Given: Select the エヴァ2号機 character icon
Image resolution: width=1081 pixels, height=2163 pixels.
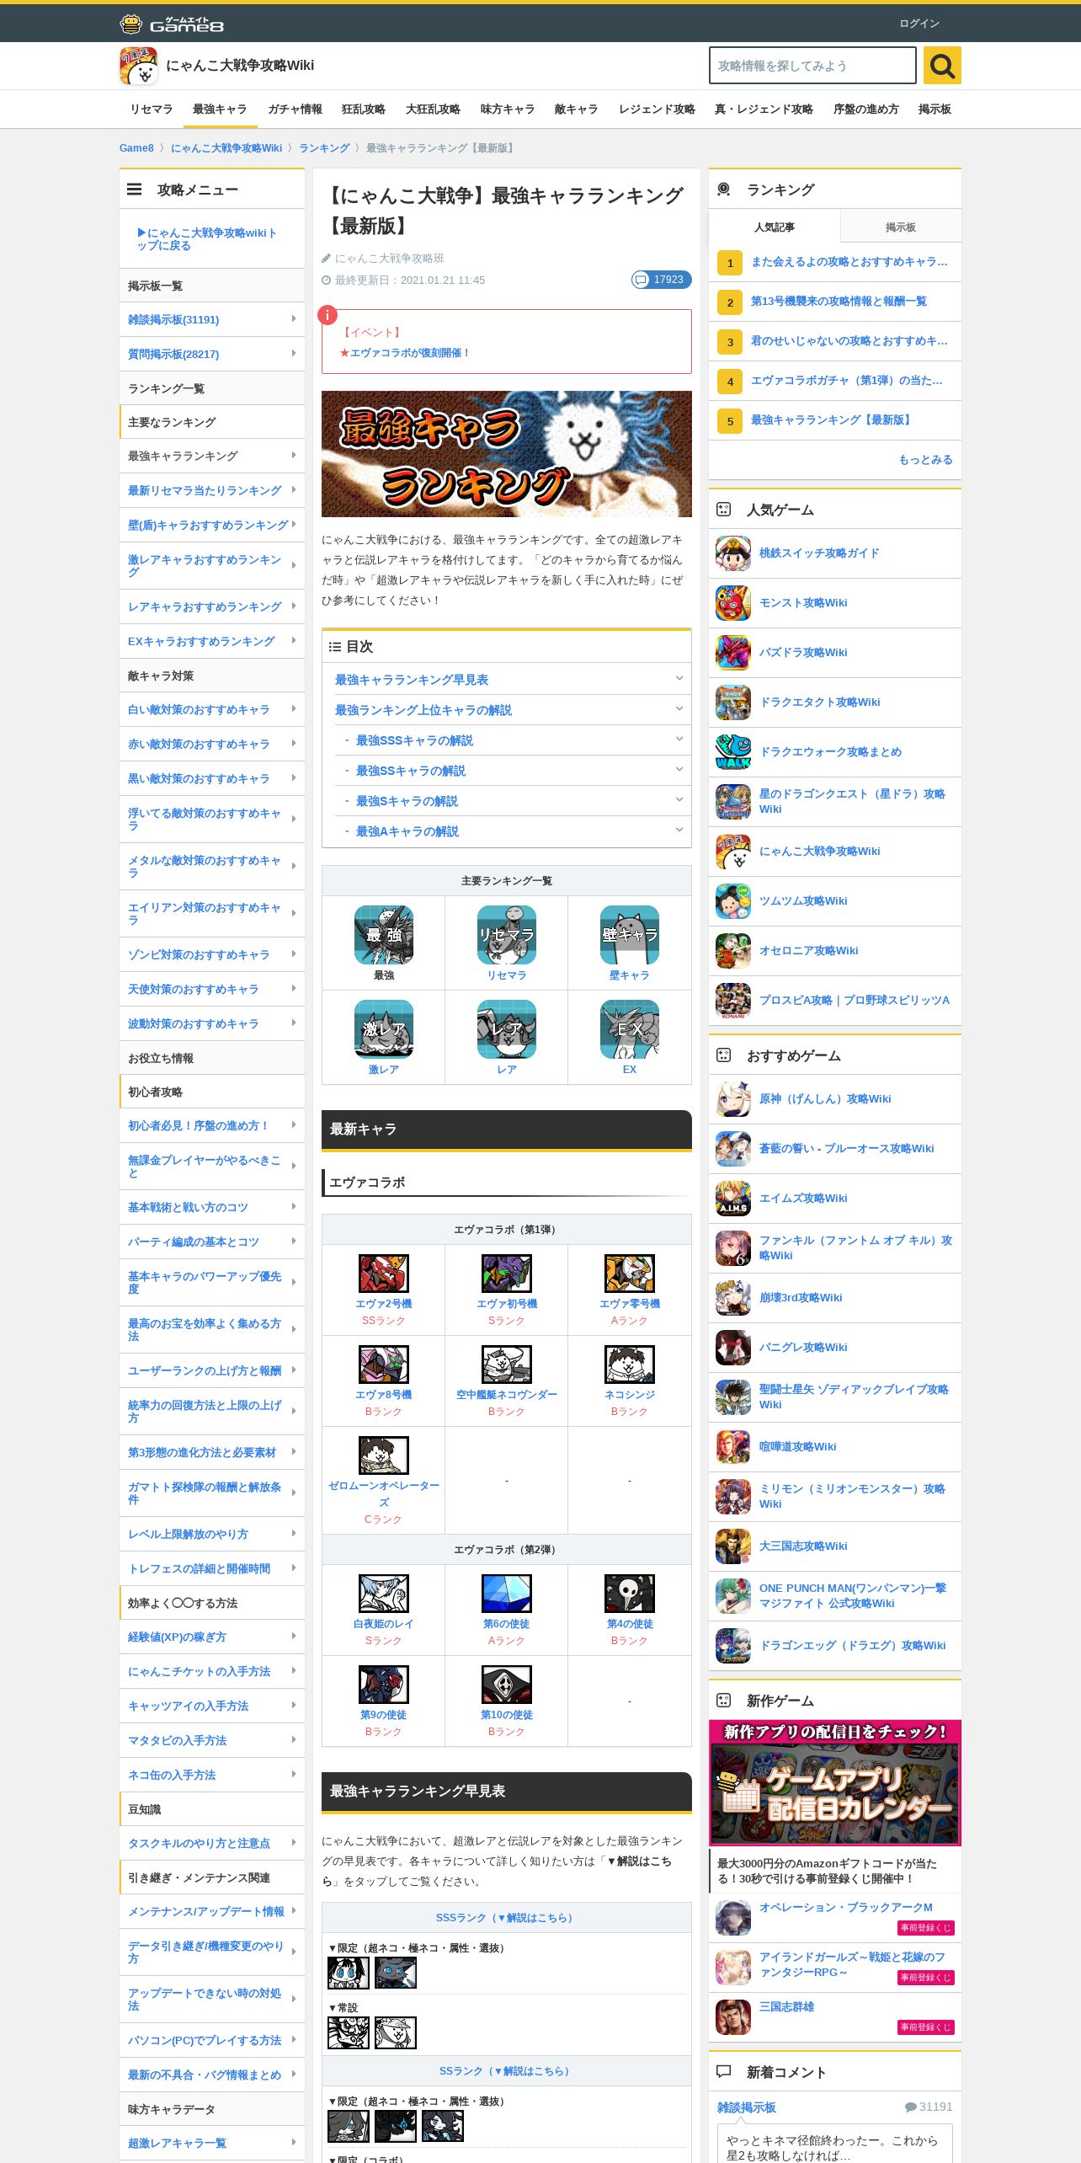Looking at the screenshot, I should 384,1274.
